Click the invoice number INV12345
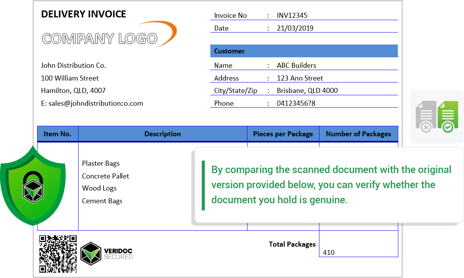The image size is (464, 278). pyautogui.click(x=292, y=15)
